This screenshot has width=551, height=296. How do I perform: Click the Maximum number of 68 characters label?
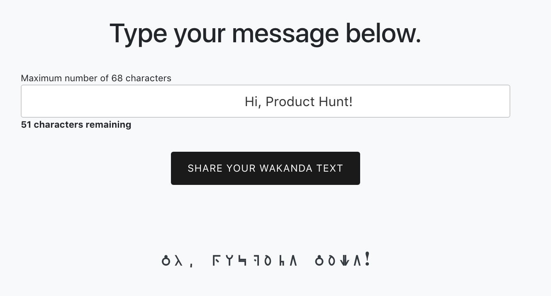pyautogui.click(x=96, y=78)
